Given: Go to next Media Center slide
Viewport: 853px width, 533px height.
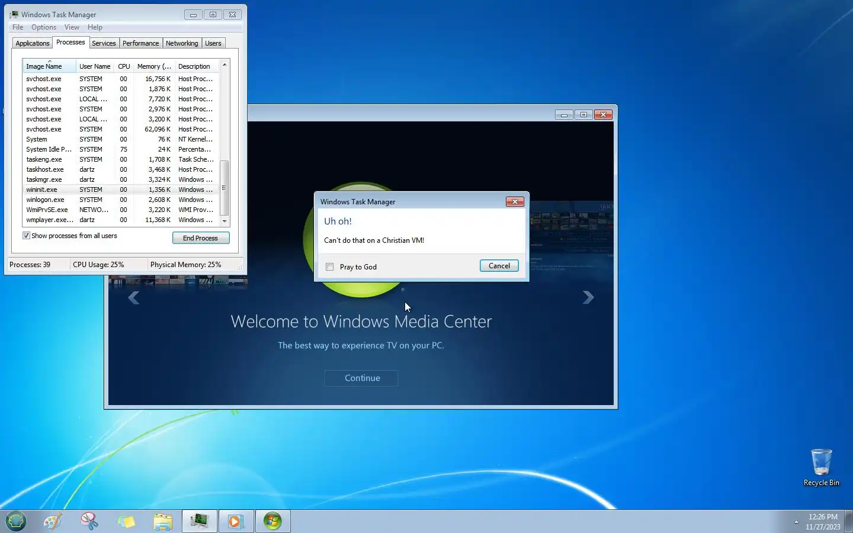Looking at the screenshot, I should click(588, 297).
